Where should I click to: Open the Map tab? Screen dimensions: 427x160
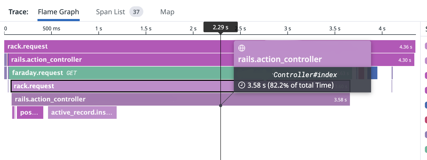coord(167,12)
